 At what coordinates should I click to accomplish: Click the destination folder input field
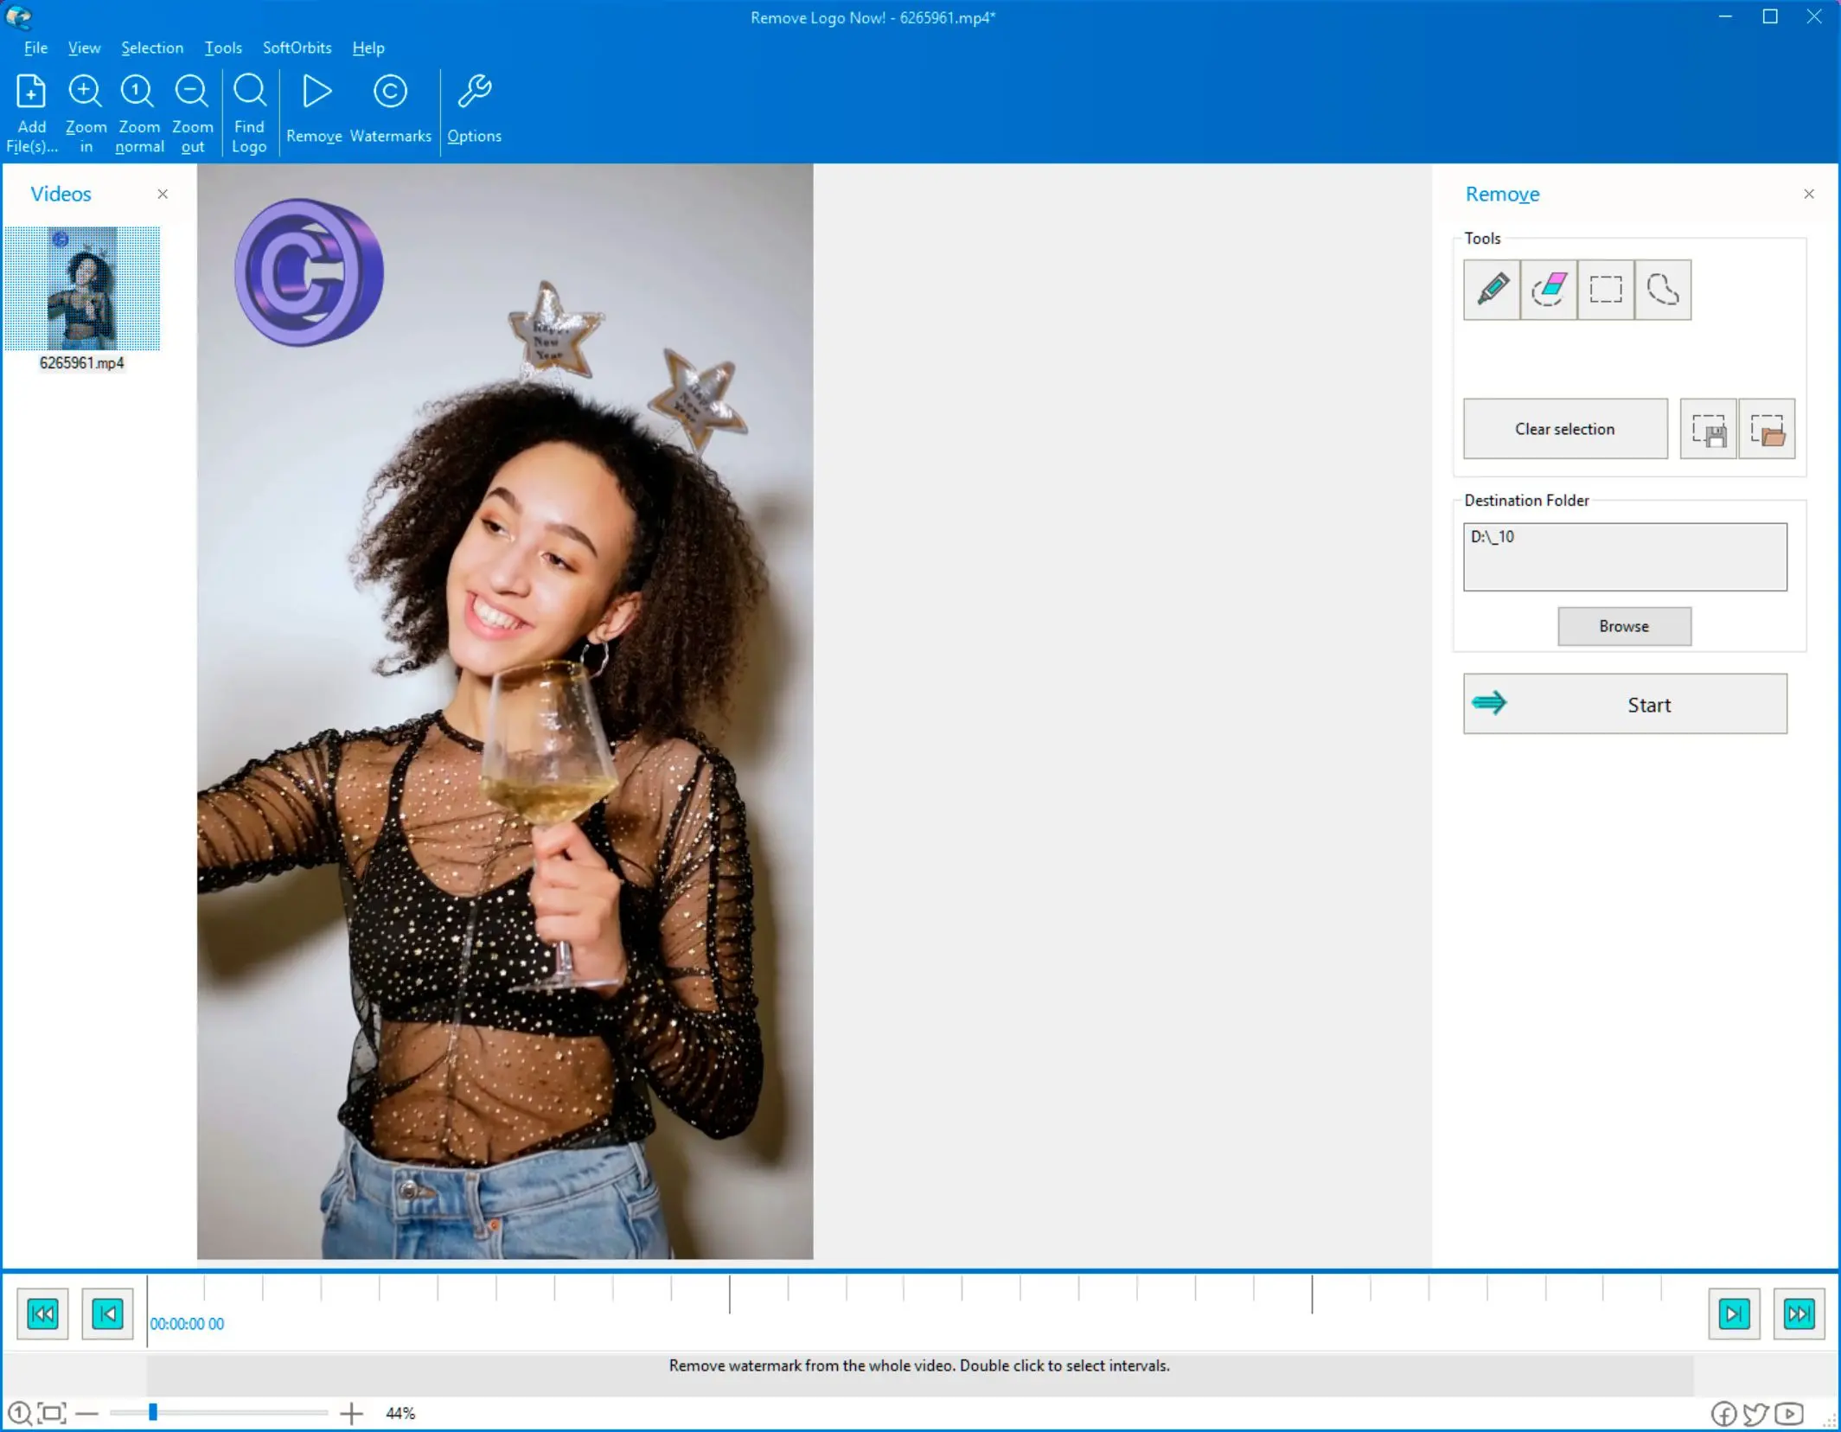click(1624, 556)
